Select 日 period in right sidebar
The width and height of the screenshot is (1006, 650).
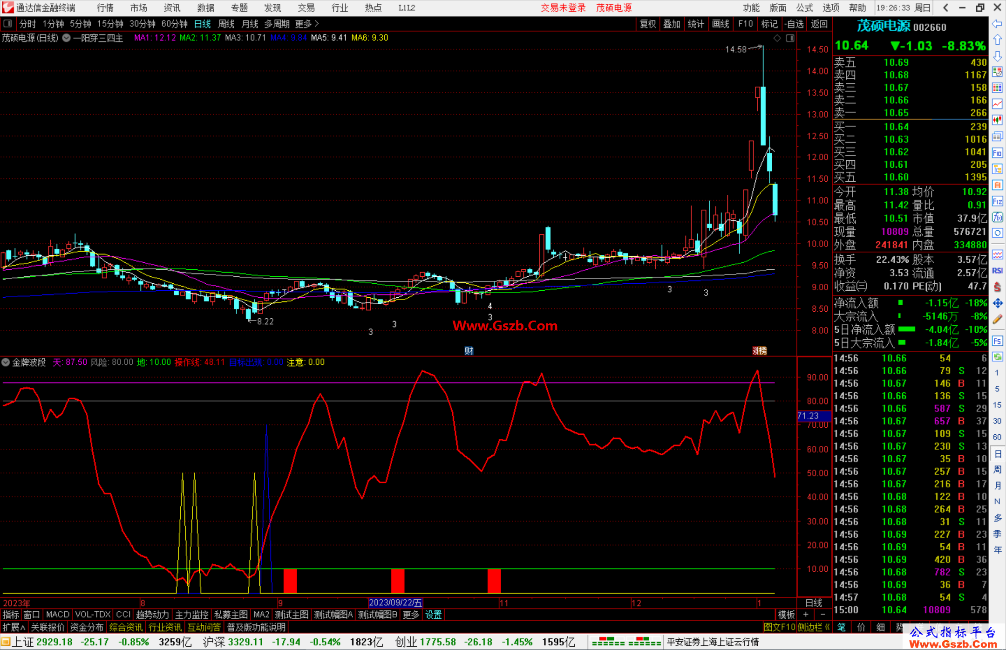coord(998,453)
